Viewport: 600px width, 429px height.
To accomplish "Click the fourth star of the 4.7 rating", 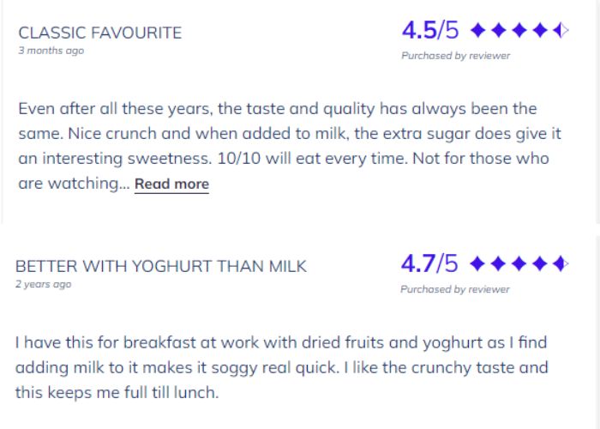I will coord(540,263).
